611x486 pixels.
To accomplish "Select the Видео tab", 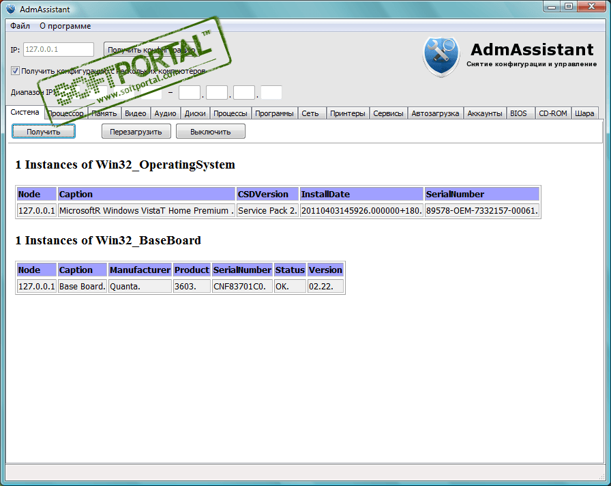I will (136, 113).
